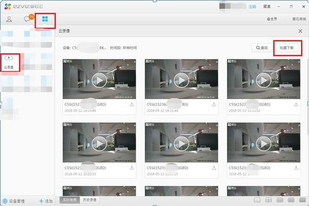Switch to 历史录像 history recording tab
Screen dimensions: 309x206
[90, 200]
